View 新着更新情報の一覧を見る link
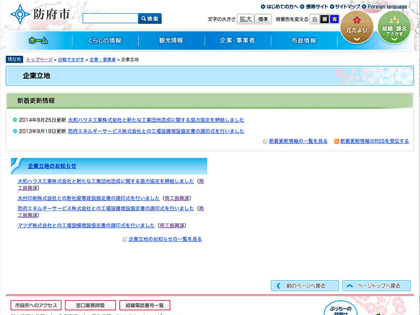 click(x=298, y=141)
